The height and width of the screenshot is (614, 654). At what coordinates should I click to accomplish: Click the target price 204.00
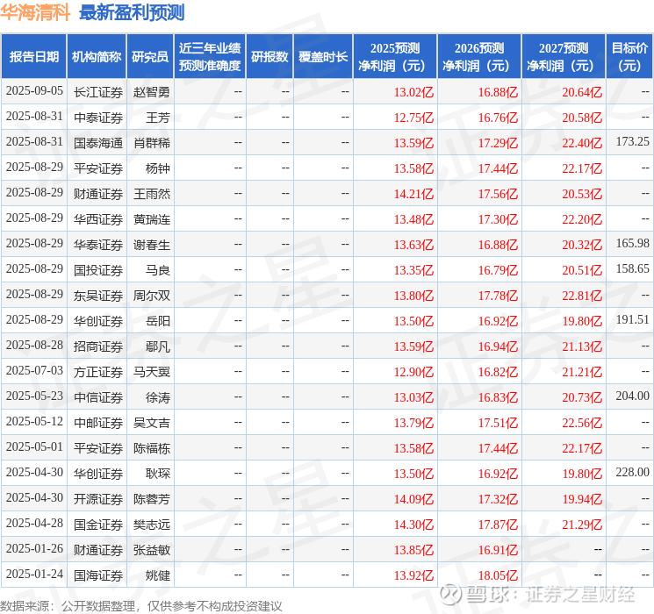(633, 396)
